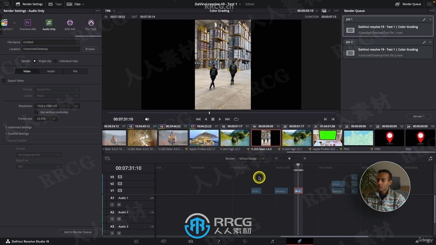Image resolution: width=436 pixels, height=245 pixels.
Task: Open the project title dropdown arrow
Action: pyautogui.click(x=240, y=4)
